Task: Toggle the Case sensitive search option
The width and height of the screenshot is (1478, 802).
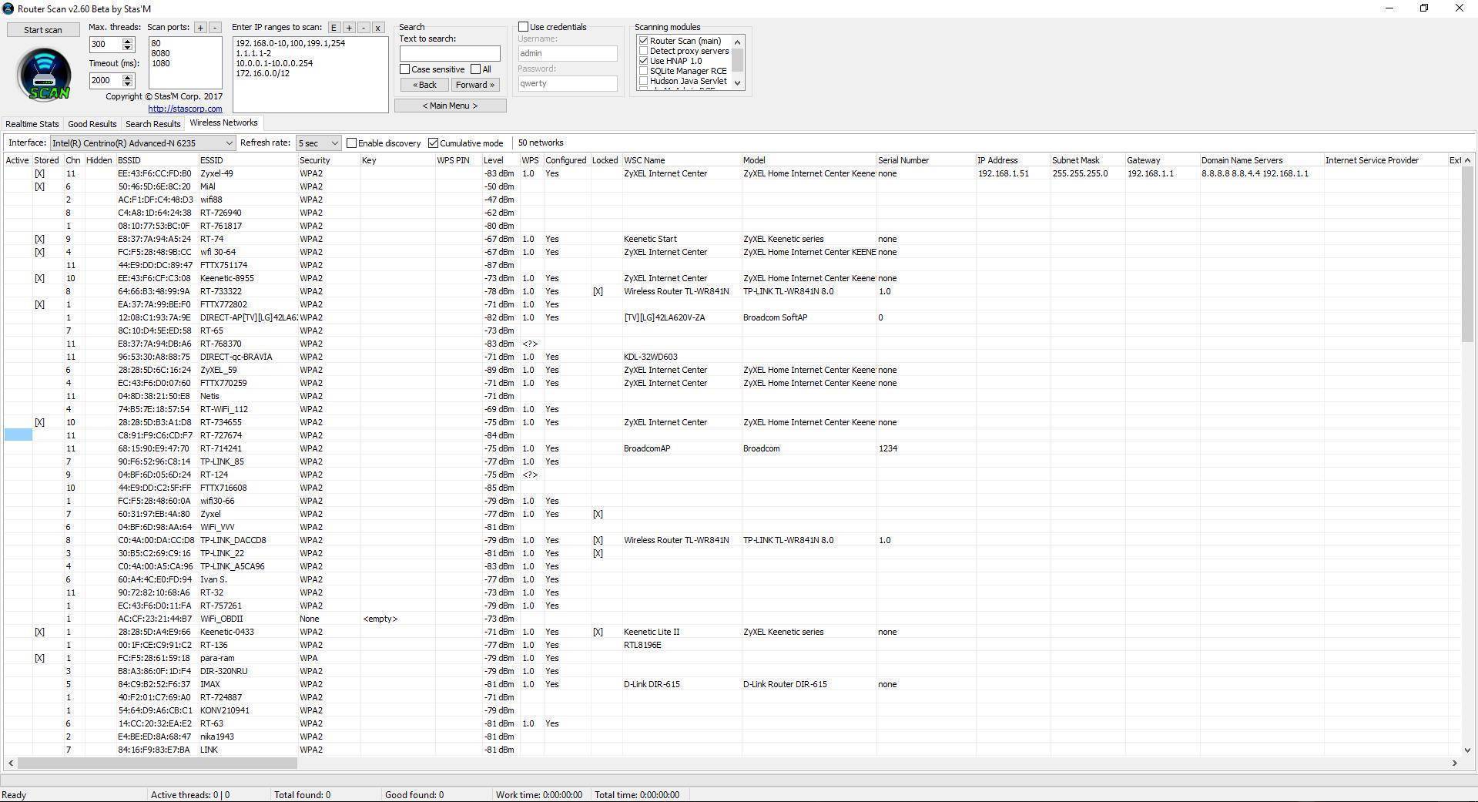Action: pos(405,69)
